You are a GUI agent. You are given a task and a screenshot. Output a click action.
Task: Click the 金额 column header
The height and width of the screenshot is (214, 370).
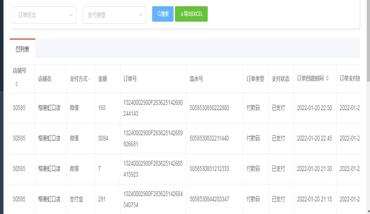click(x=103, y=79)
